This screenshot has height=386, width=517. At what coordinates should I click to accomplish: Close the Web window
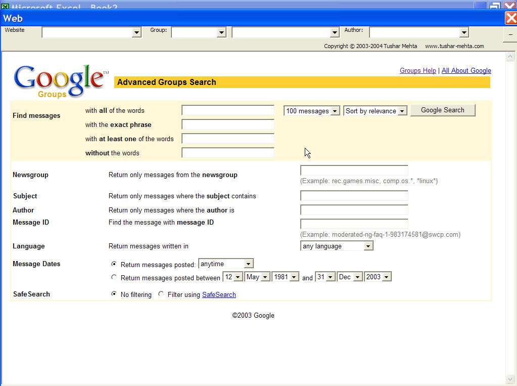pyautogui.click(x=510, y=18)
